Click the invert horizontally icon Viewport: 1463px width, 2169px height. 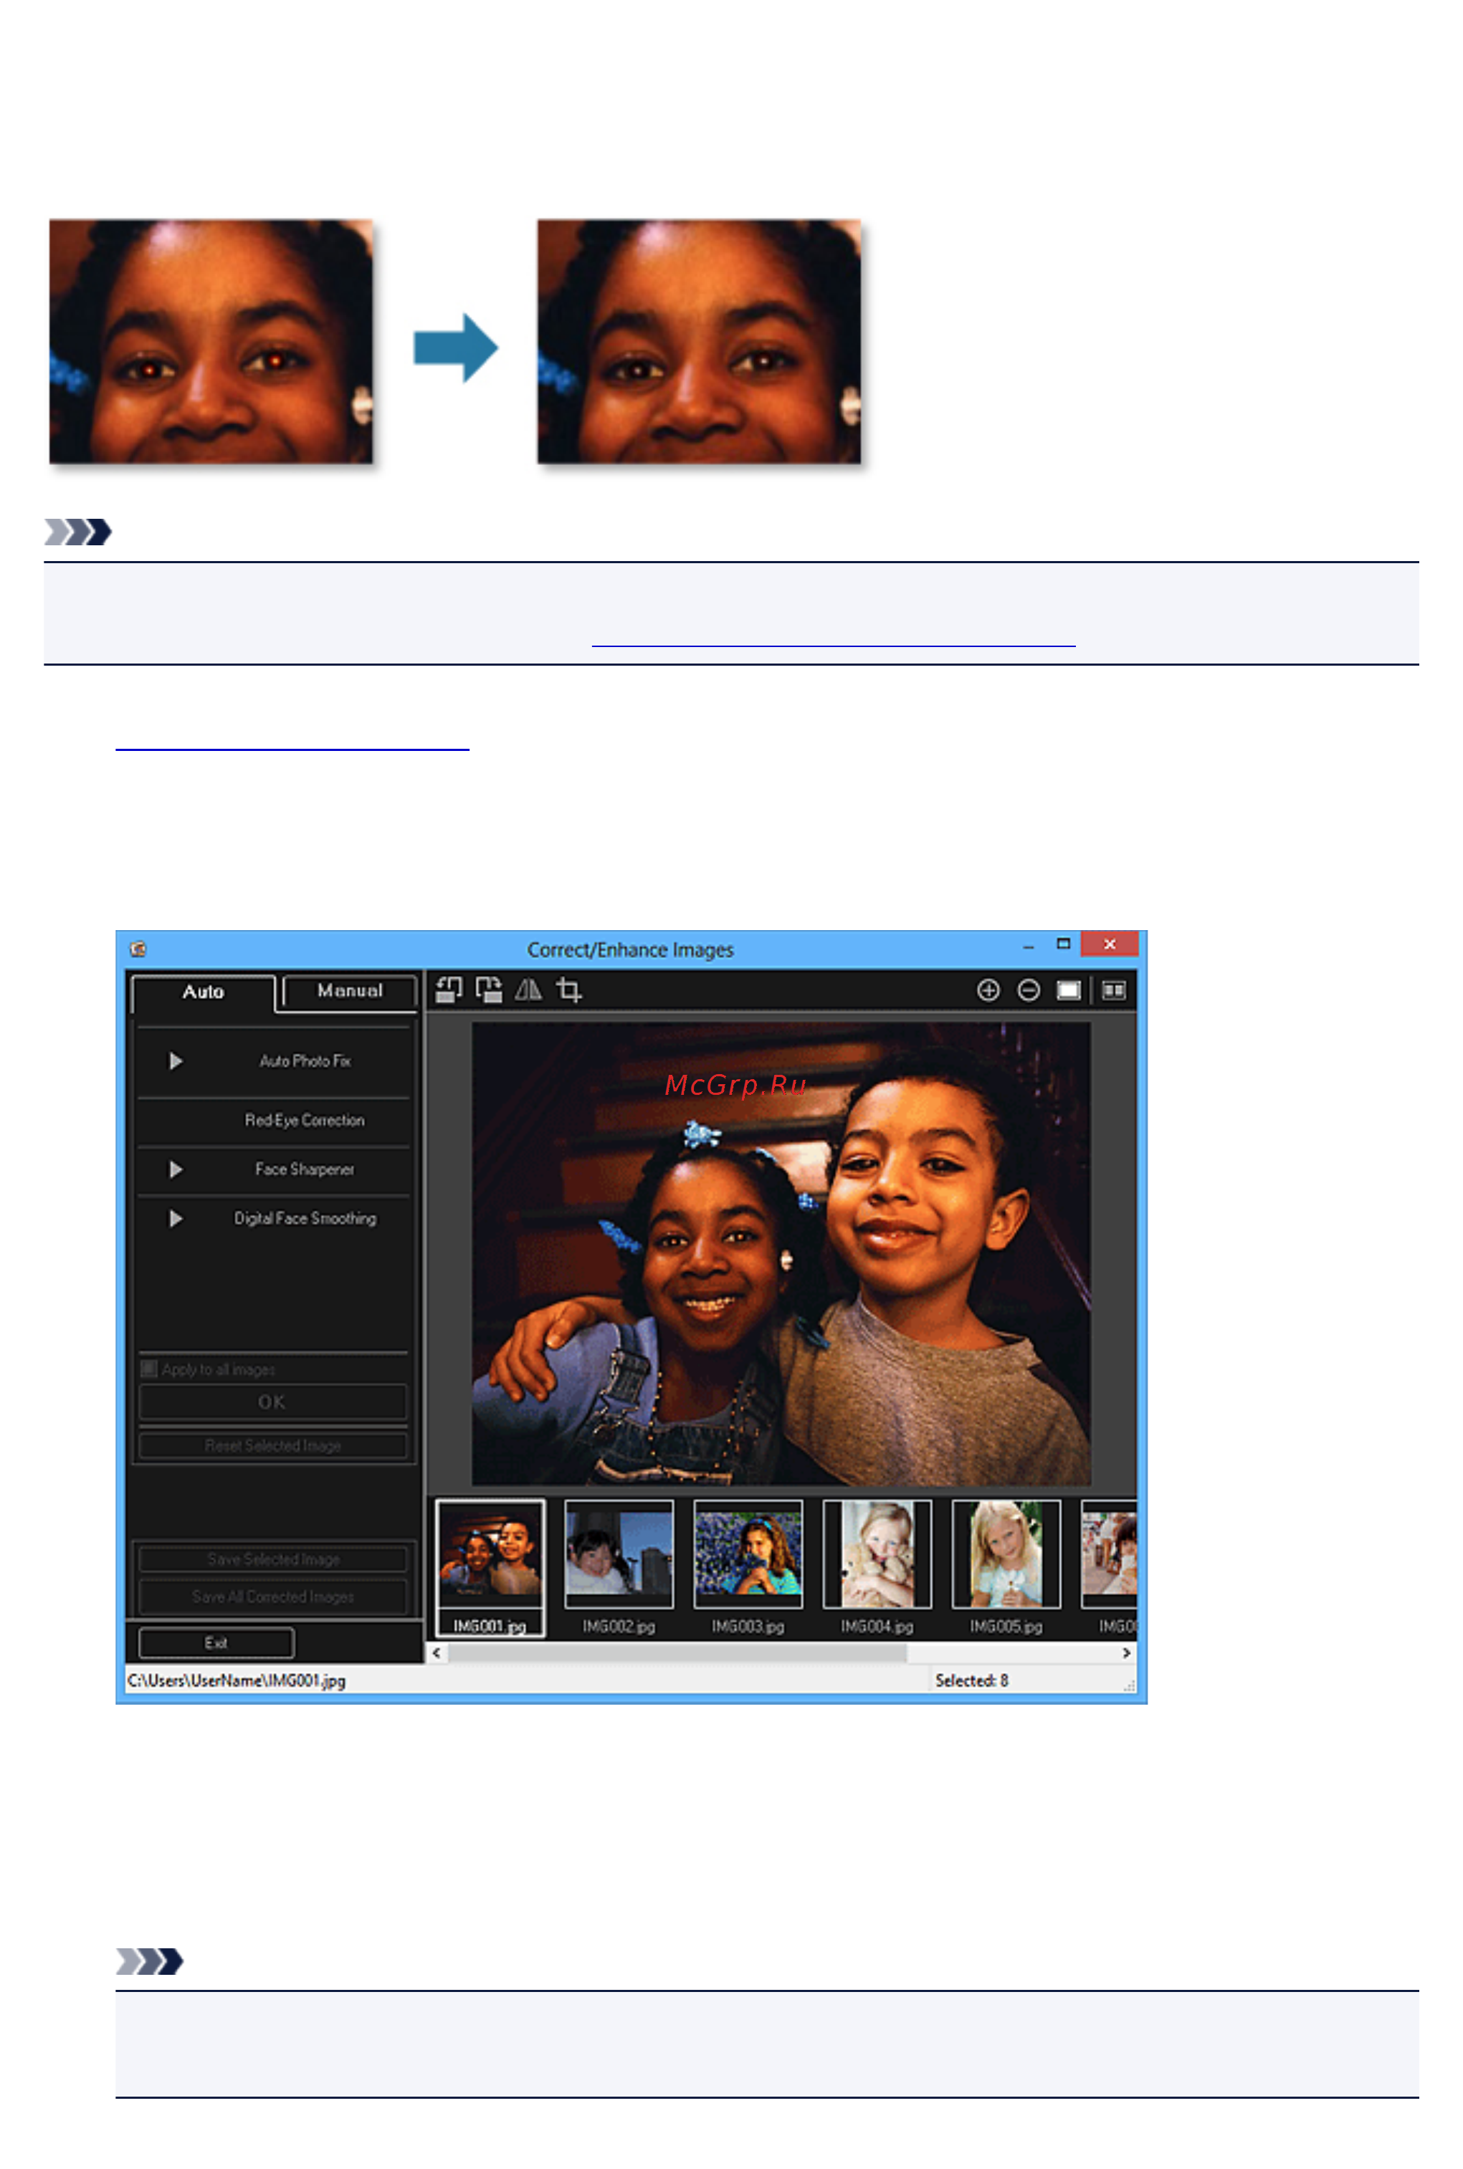click(x=528, y=990)
